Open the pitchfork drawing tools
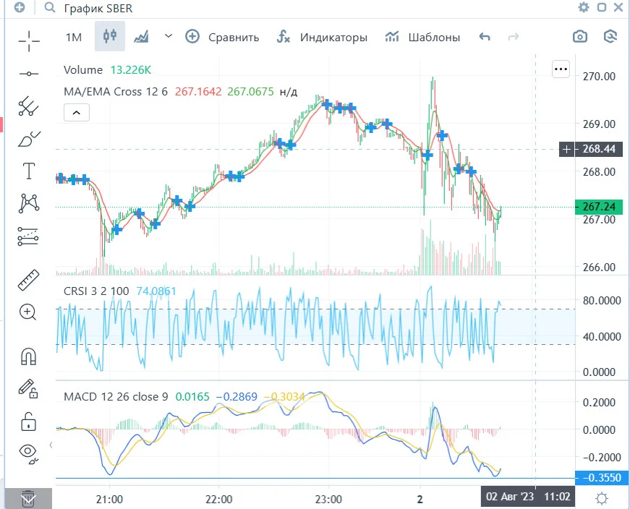 pos(29,106)
